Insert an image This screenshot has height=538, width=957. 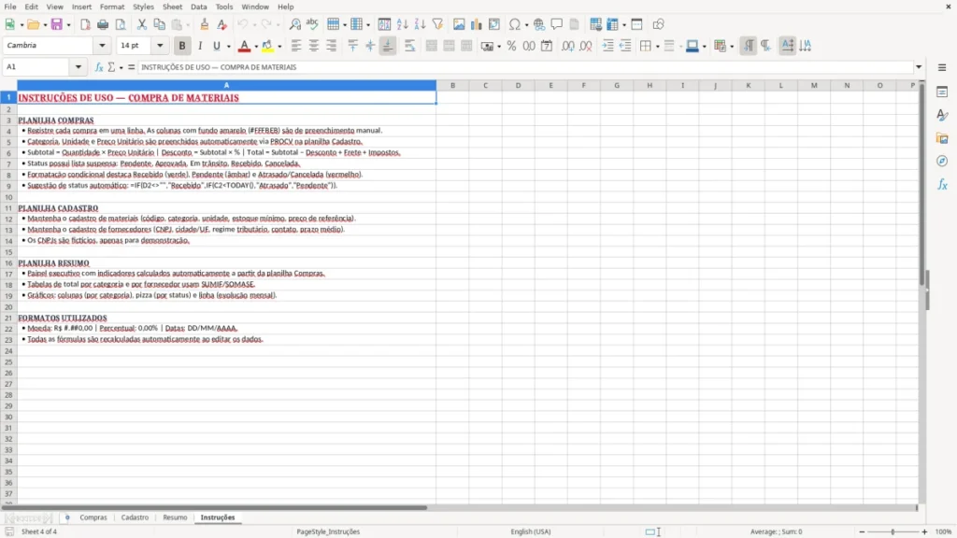click(459, 24)
